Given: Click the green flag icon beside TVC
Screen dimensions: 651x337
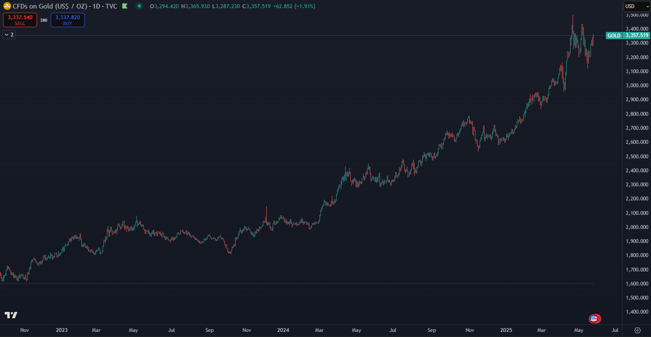Looking at the screenshot, I should point(124,6).
